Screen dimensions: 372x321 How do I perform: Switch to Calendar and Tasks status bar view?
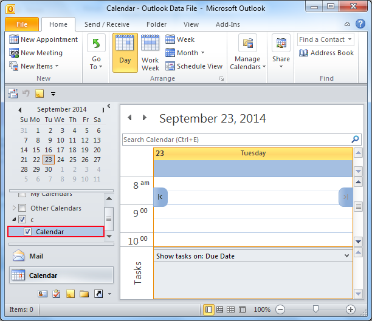[x=220, y=309]
